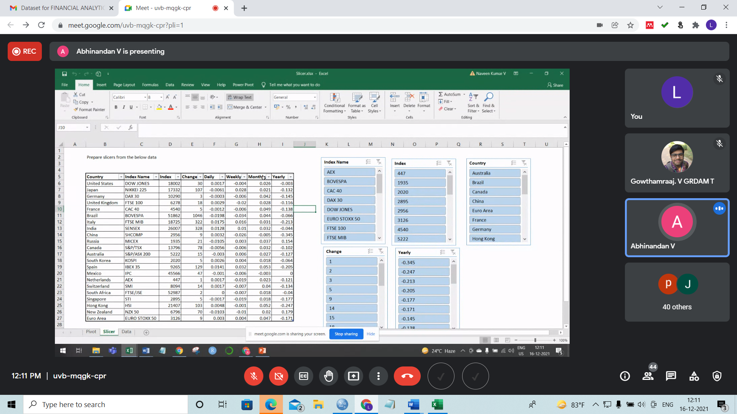
Task: Open Find & Select dropdown
Action: pyautogui.click(x=489, y=103)
